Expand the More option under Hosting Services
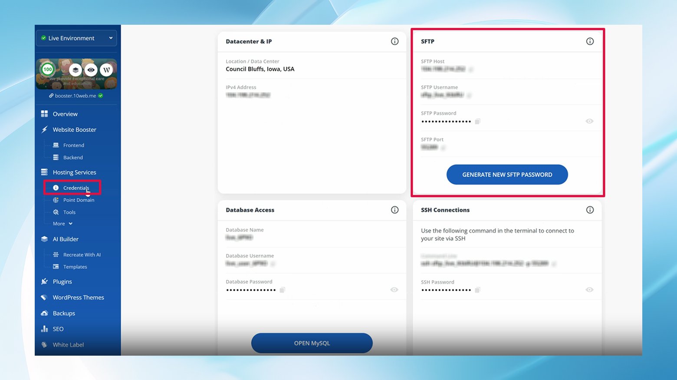This screenshot has height=380, width=677. [61, 223]
